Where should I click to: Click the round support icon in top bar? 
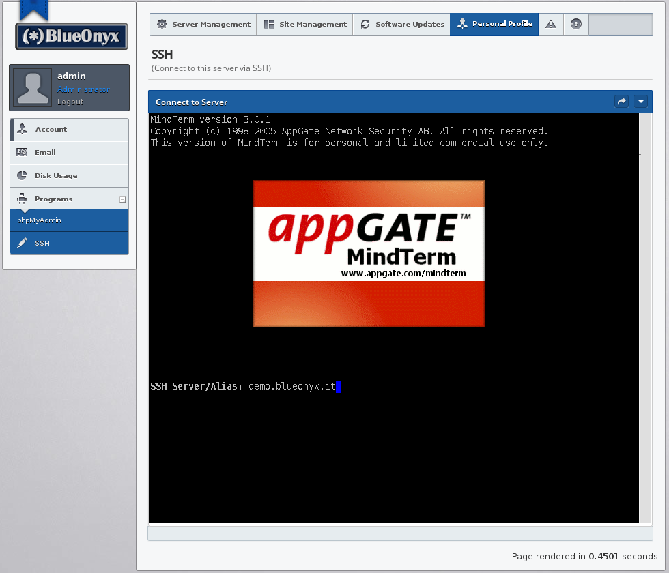[x=576, y=25]
